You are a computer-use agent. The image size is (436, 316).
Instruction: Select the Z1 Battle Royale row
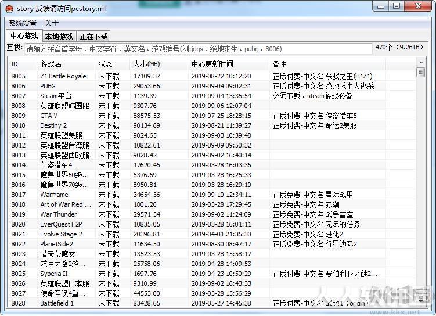(x=212, y=76)
